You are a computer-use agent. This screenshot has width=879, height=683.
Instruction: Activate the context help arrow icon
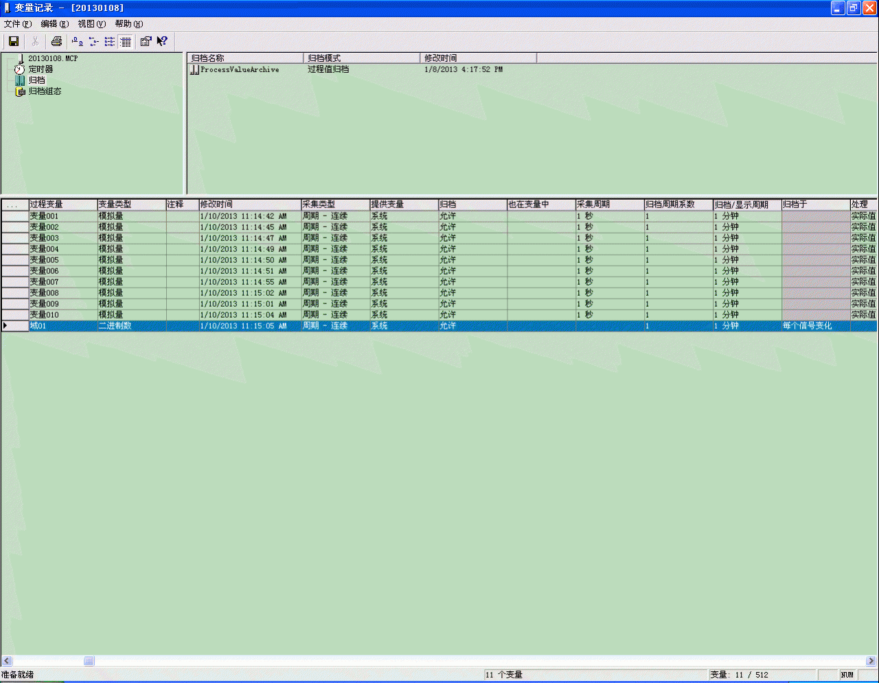point(162,41)
